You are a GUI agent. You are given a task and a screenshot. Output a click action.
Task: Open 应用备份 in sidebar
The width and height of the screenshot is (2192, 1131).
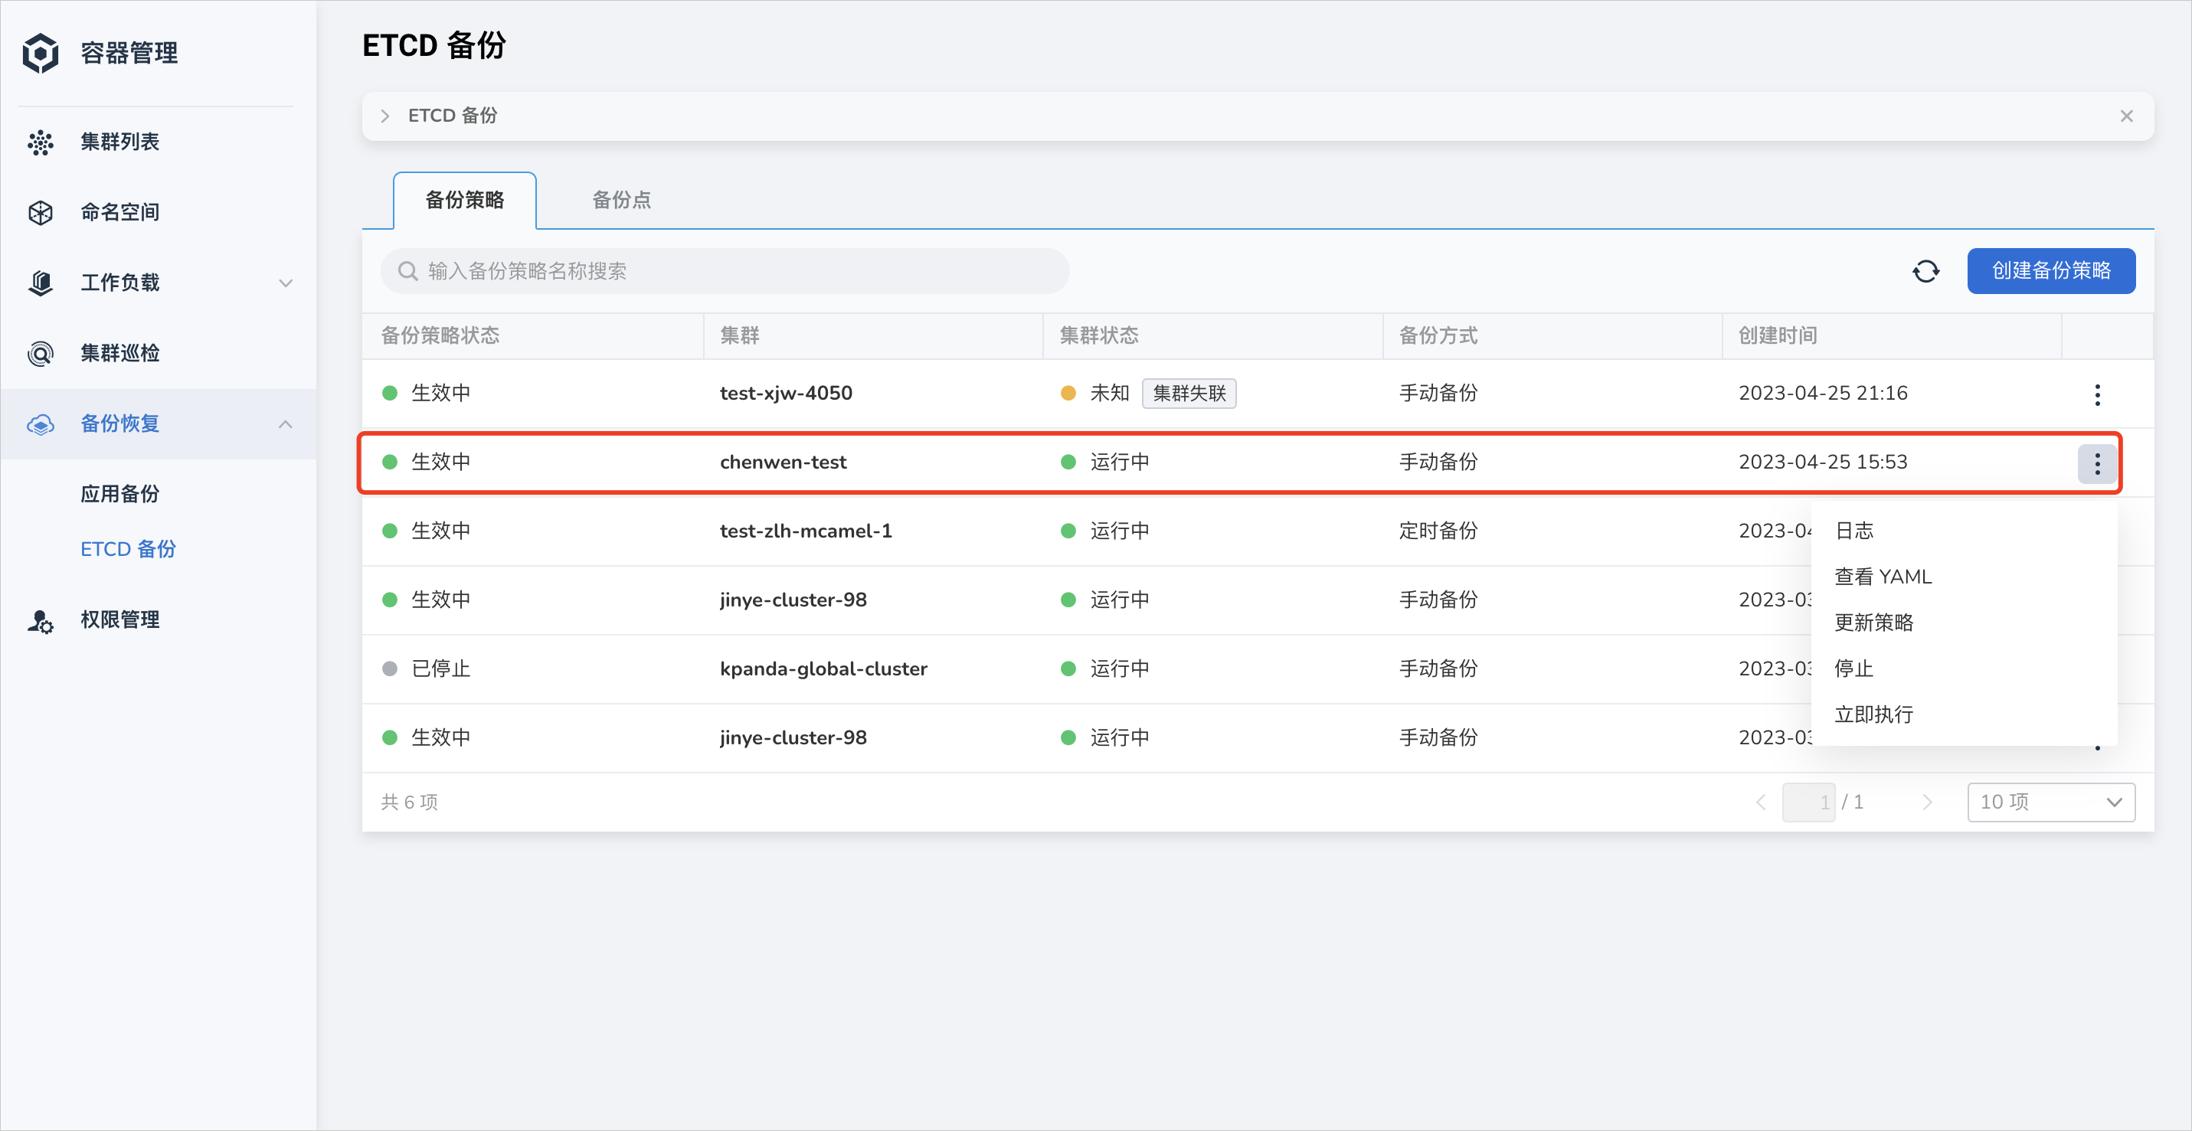pos(120,495)
